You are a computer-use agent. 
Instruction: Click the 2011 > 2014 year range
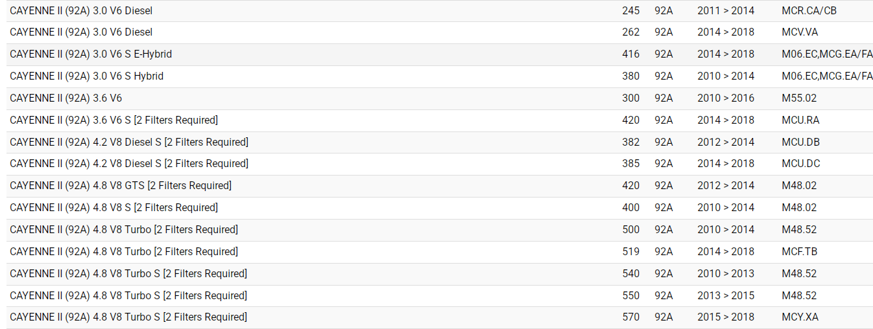(x=726, y=11)
